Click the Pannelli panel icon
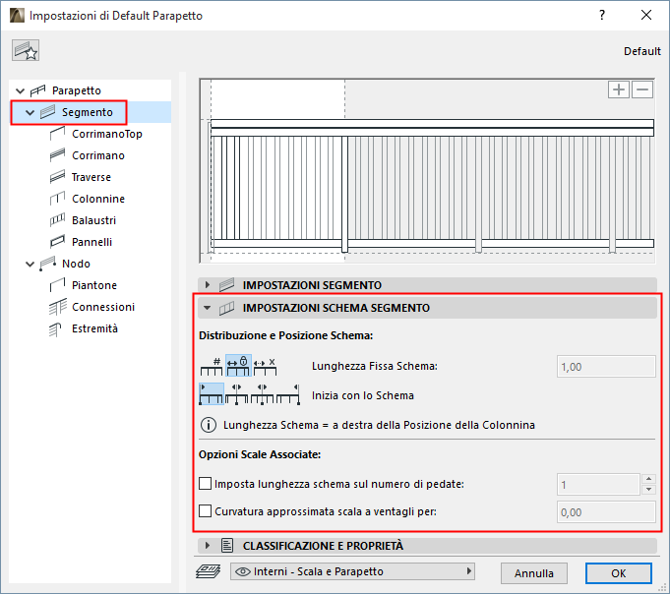 click(x=57, y=242)
